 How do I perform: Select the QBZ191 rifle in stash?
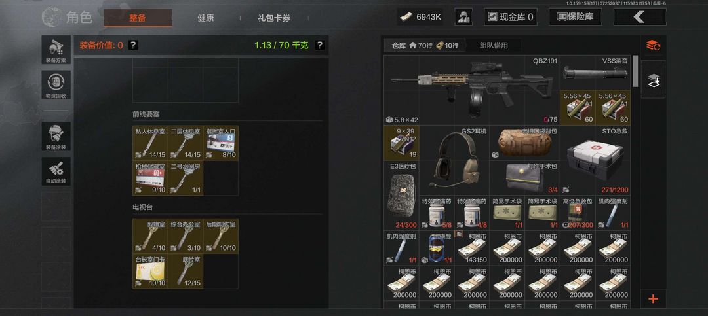tap(471, 90)
